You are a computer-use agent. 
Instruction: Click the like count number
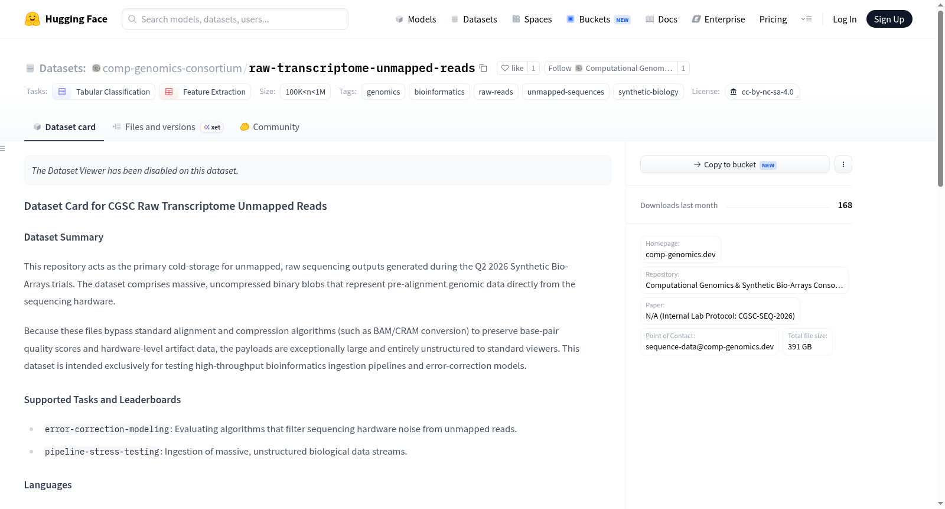(x=533, y=68)
